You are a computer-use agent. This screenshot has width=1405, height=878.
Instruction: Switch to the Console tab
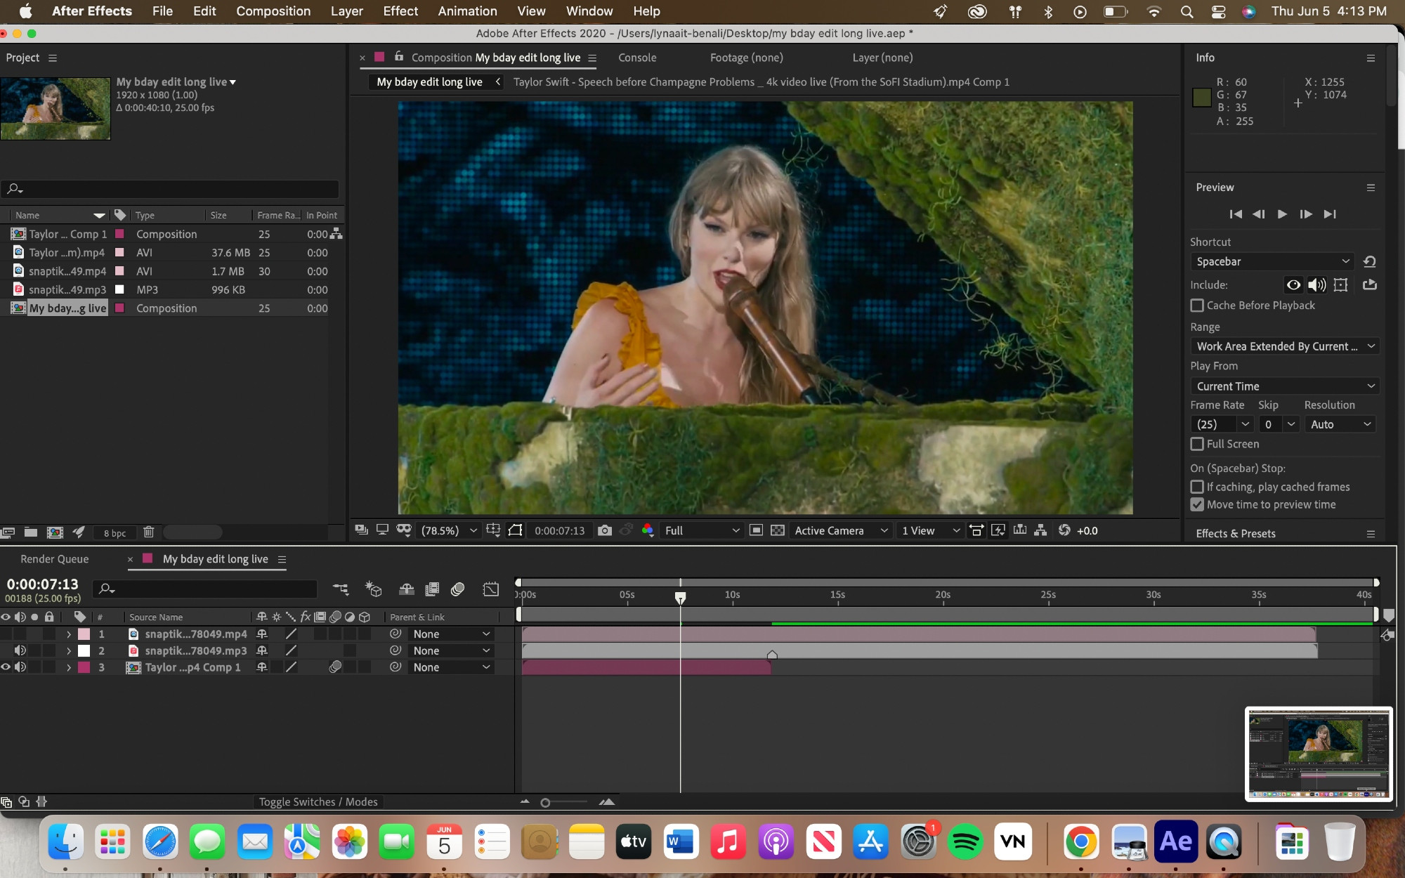tap(637, 58)
